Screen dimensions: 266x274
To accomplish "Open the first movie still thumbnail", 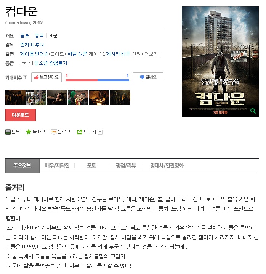I will coord(15,98).
